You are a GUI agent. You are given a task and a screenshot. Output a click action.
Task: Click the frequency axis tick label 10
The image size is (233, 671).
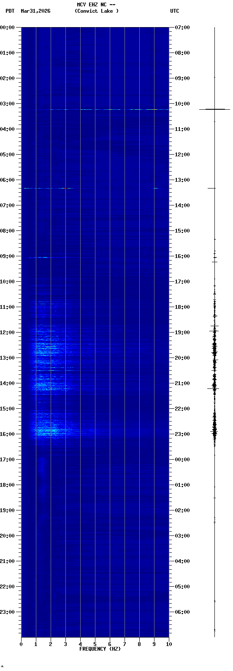click(x=169, y=644)
